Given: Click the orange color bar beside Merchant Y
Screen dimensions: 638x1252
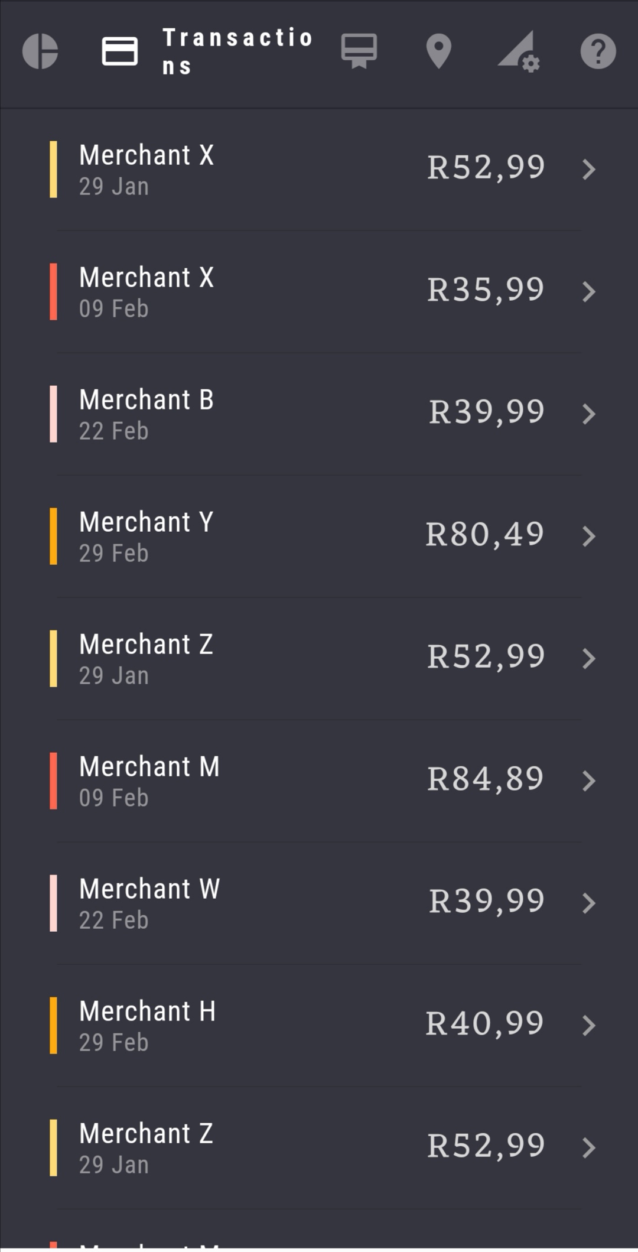Looking at the screenshot, I should (53, 536).
